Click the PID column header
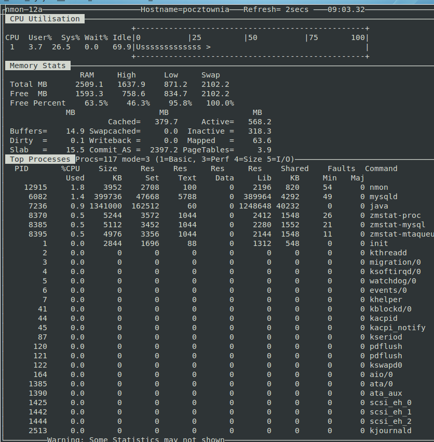Image resolution: width=434 pixels, height=442 pixels. pyautogui.click(x=21, y=168)
